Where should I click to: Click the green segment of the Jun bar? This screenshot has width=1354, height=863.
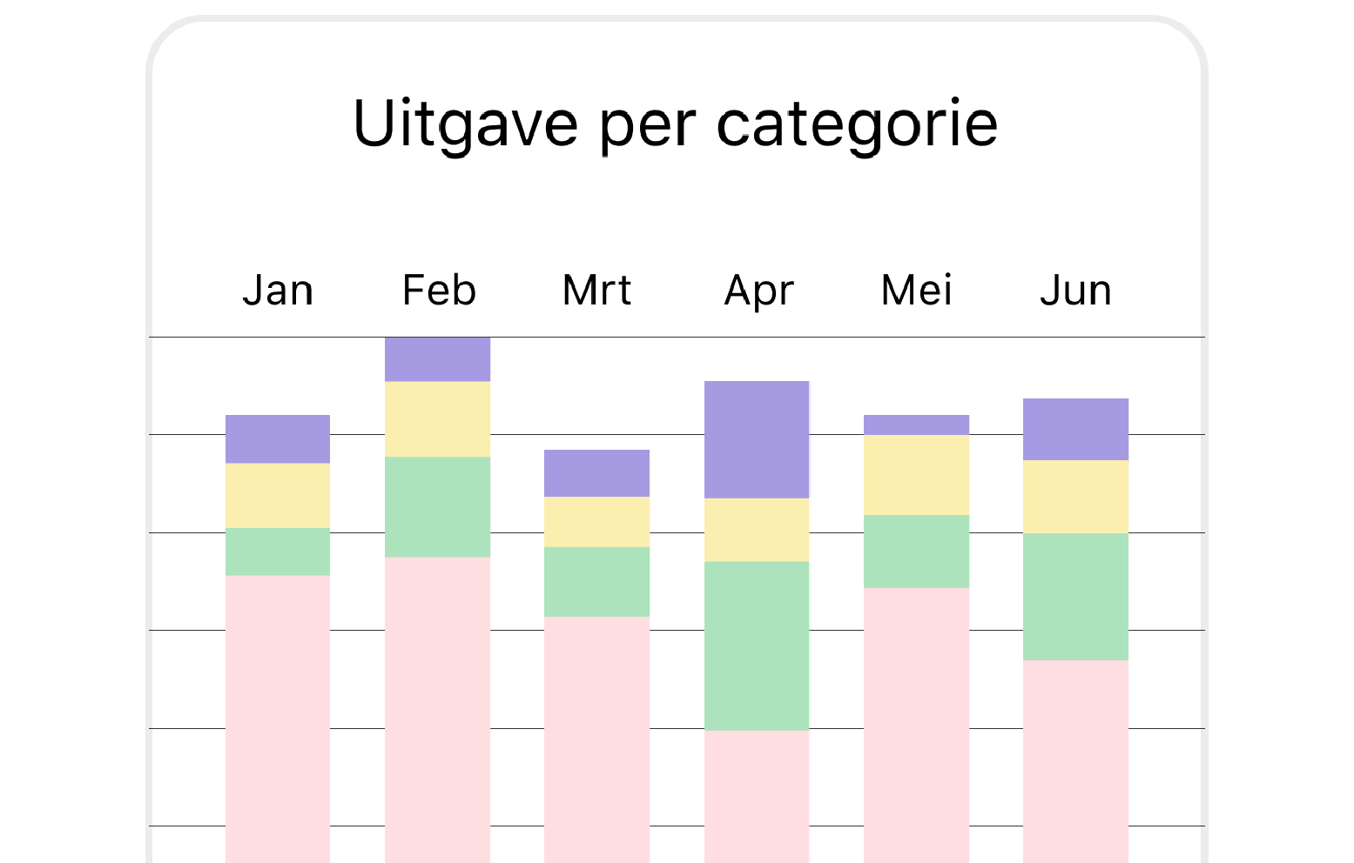(1075, 597)
